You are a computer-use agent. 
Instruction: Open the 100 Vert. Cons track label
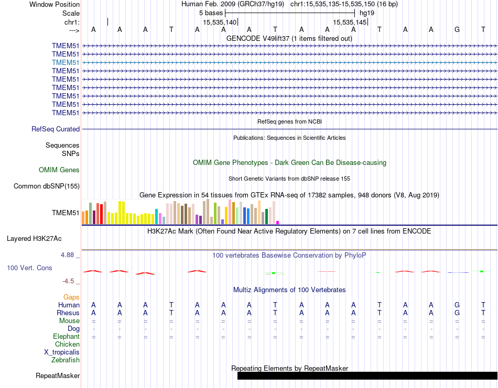point(29,268)
